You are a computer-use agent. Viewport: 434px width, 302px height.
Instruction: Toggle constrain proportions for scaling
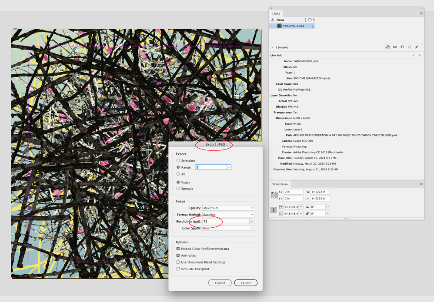[x=274, y=210]
